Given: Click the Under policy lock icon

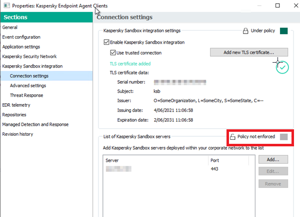Looking at the screenshot, I should 245,31.
